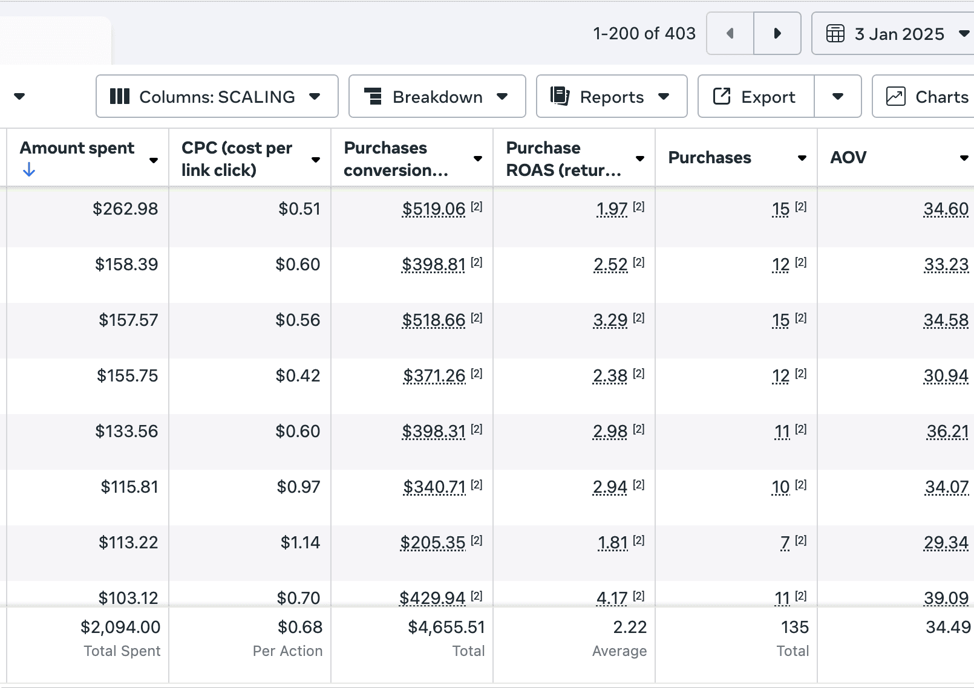Click the 4.17 ROAS value link
The height and width of the screenshot is (688, 974).
click(x=612, y=598)
